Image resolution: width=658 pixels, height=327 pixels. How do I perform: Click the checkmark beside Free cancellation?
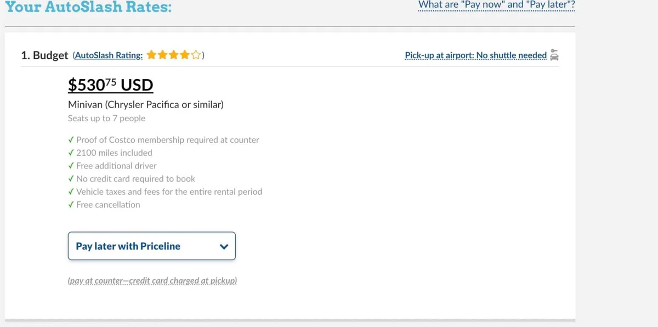point(71,205)
